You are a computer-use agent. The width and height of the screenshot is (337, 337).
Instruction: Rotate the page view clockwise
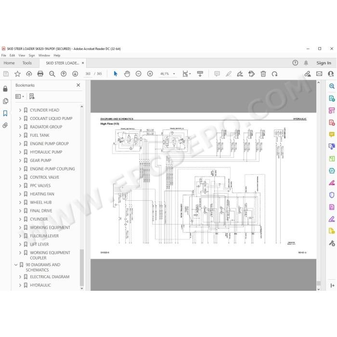click(x=275, y=74)
